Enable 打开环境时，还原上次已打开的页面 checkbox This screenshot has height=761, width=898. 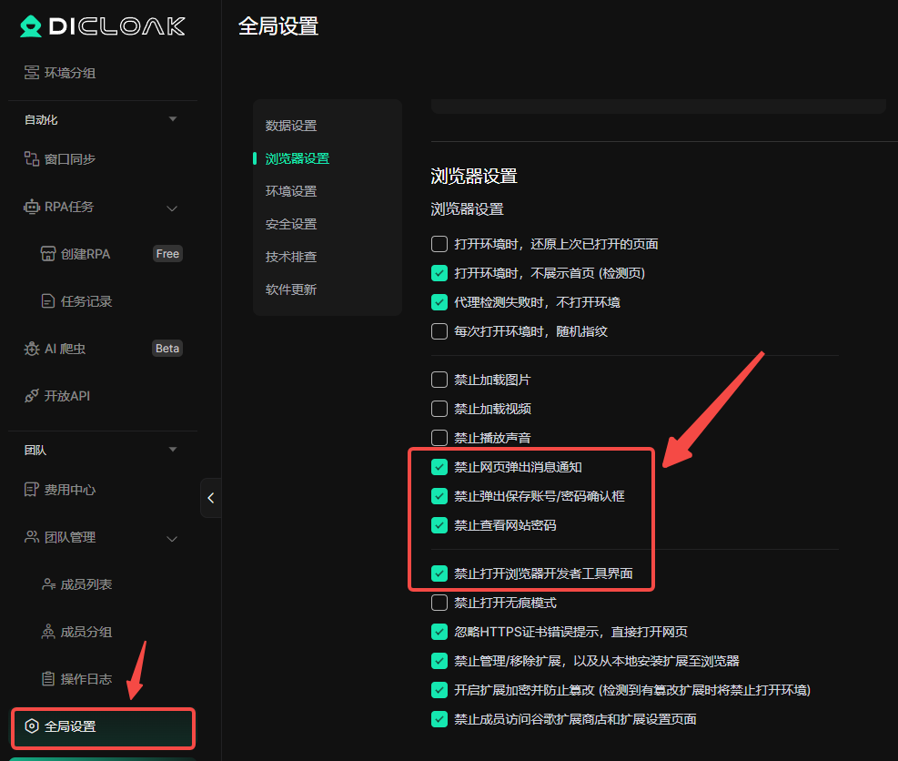coord(439,244)
